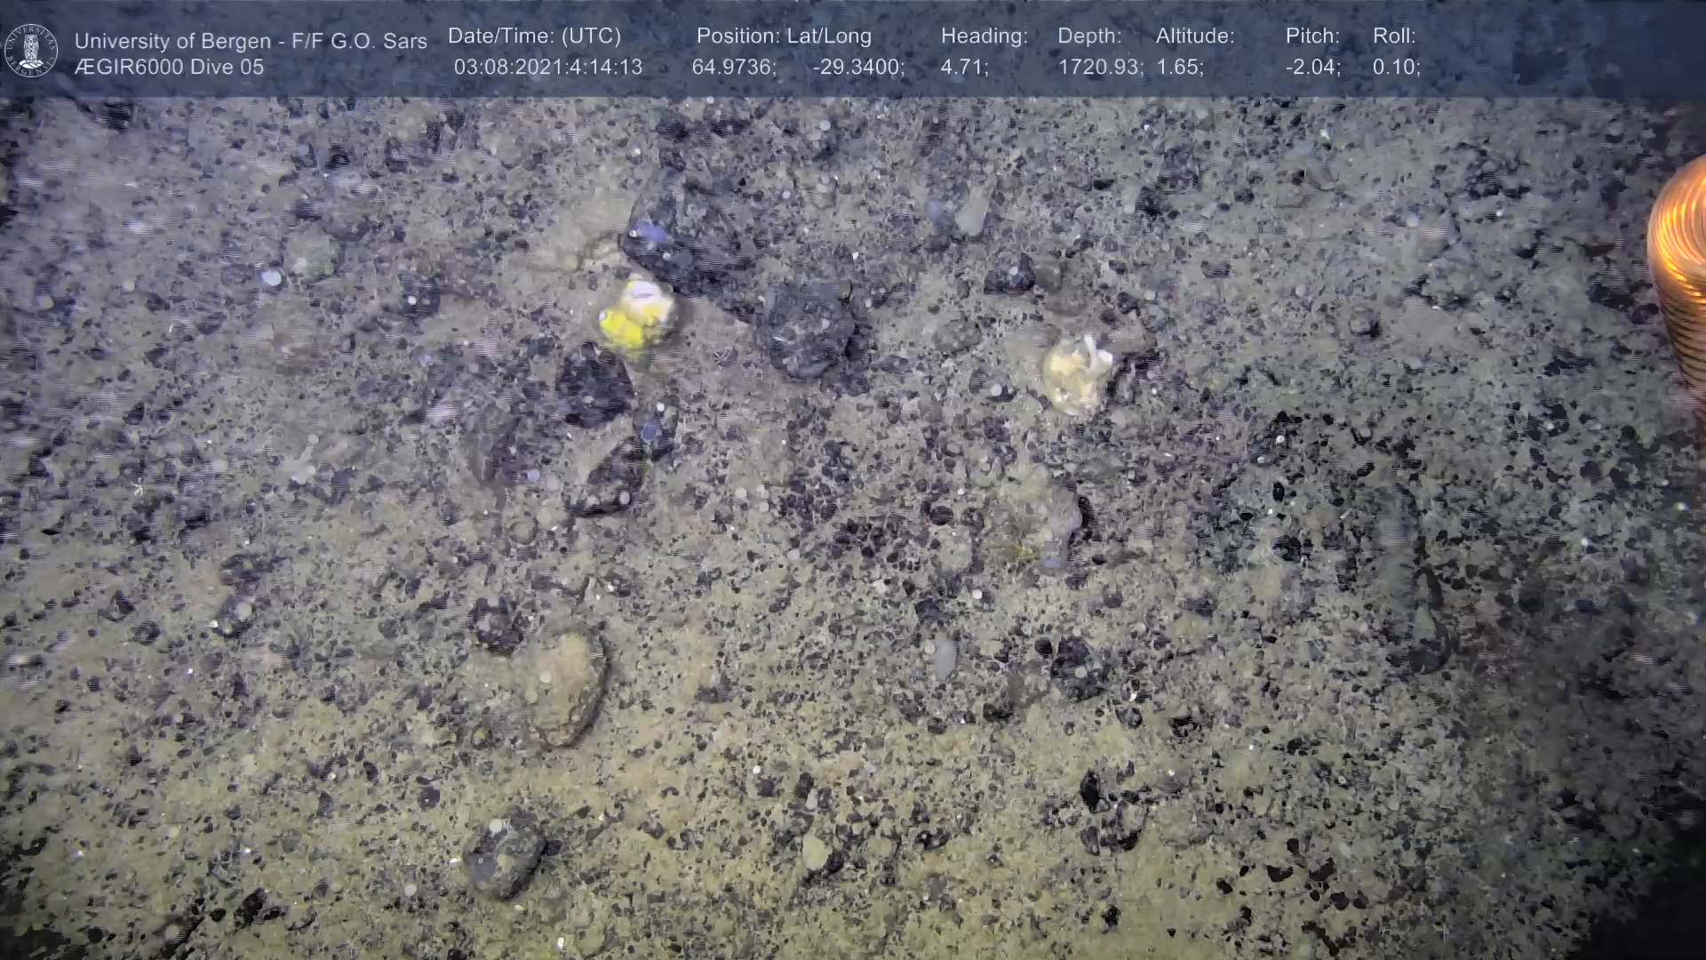The width and height of the screenshot is (1706, 960).
Task: Click the University of Bergen seal logo
Action: [x=31, y=51]
